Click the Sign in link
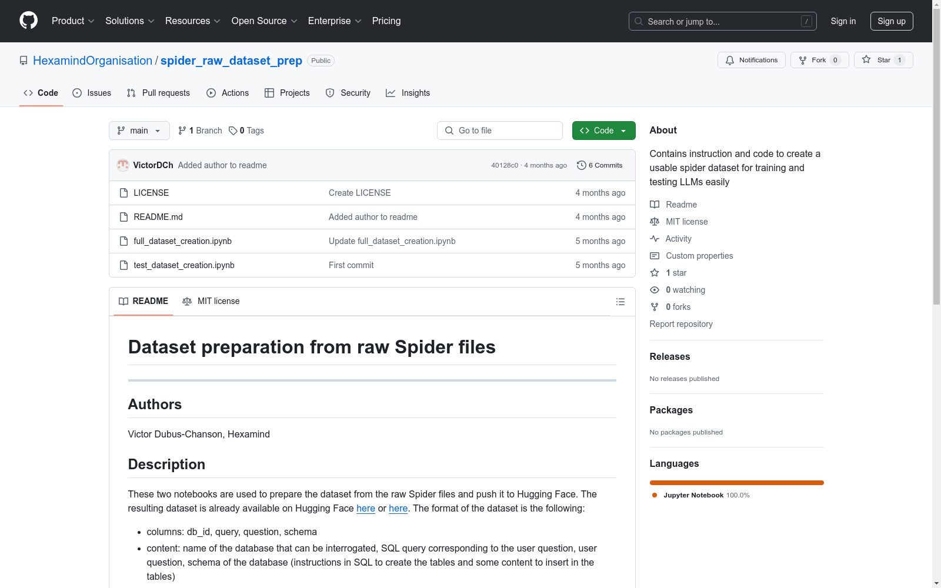Viewport: 941px width, 588px height. [843, 21]
